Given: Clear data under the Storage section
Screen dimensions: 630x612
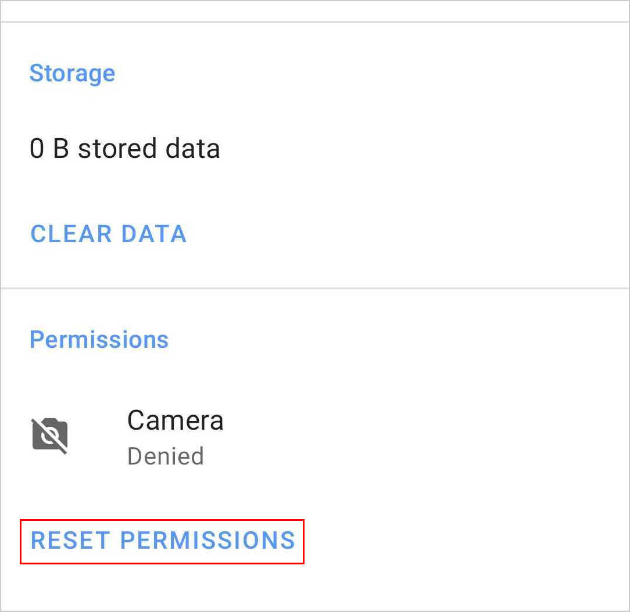Looking at the screenshot, I should click(108, 234).
